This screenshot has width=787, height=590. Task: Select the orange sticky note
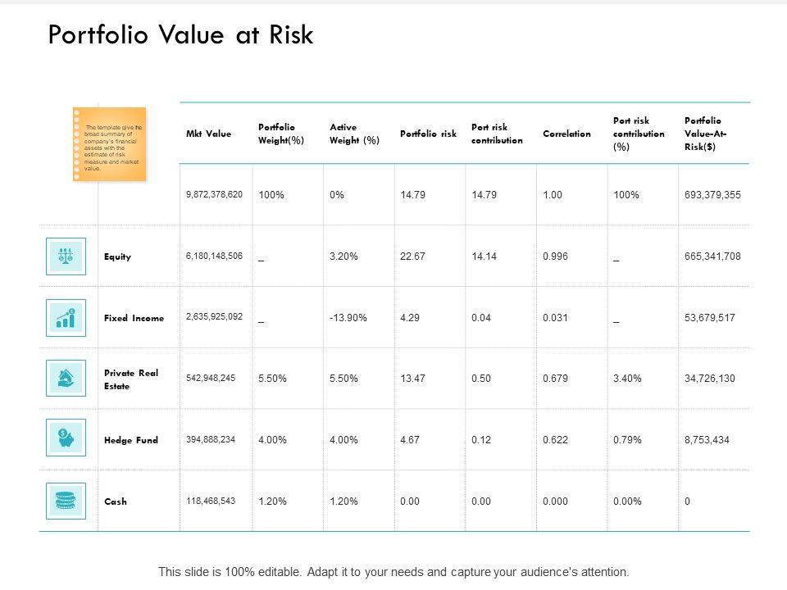coord(109,144)
